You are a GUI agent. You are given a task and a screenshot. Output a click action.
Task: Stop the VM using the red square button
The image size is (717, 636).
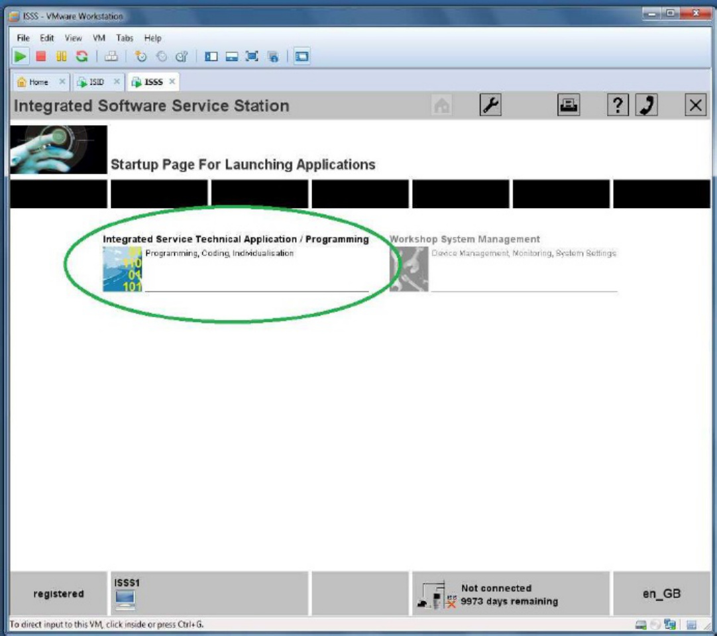[41, 56]
